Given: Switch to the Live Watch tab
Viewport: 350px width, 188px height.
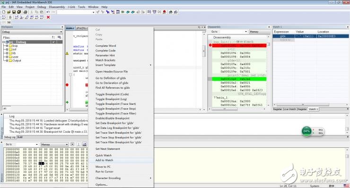Looking at the screenshot, I should 290,109.
